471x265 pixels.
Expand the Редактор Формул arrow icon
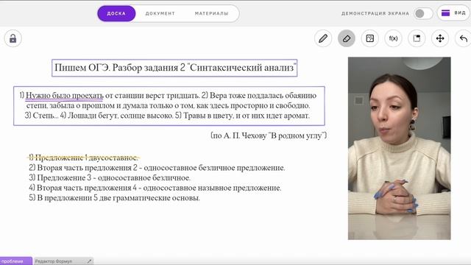(89, 261)
